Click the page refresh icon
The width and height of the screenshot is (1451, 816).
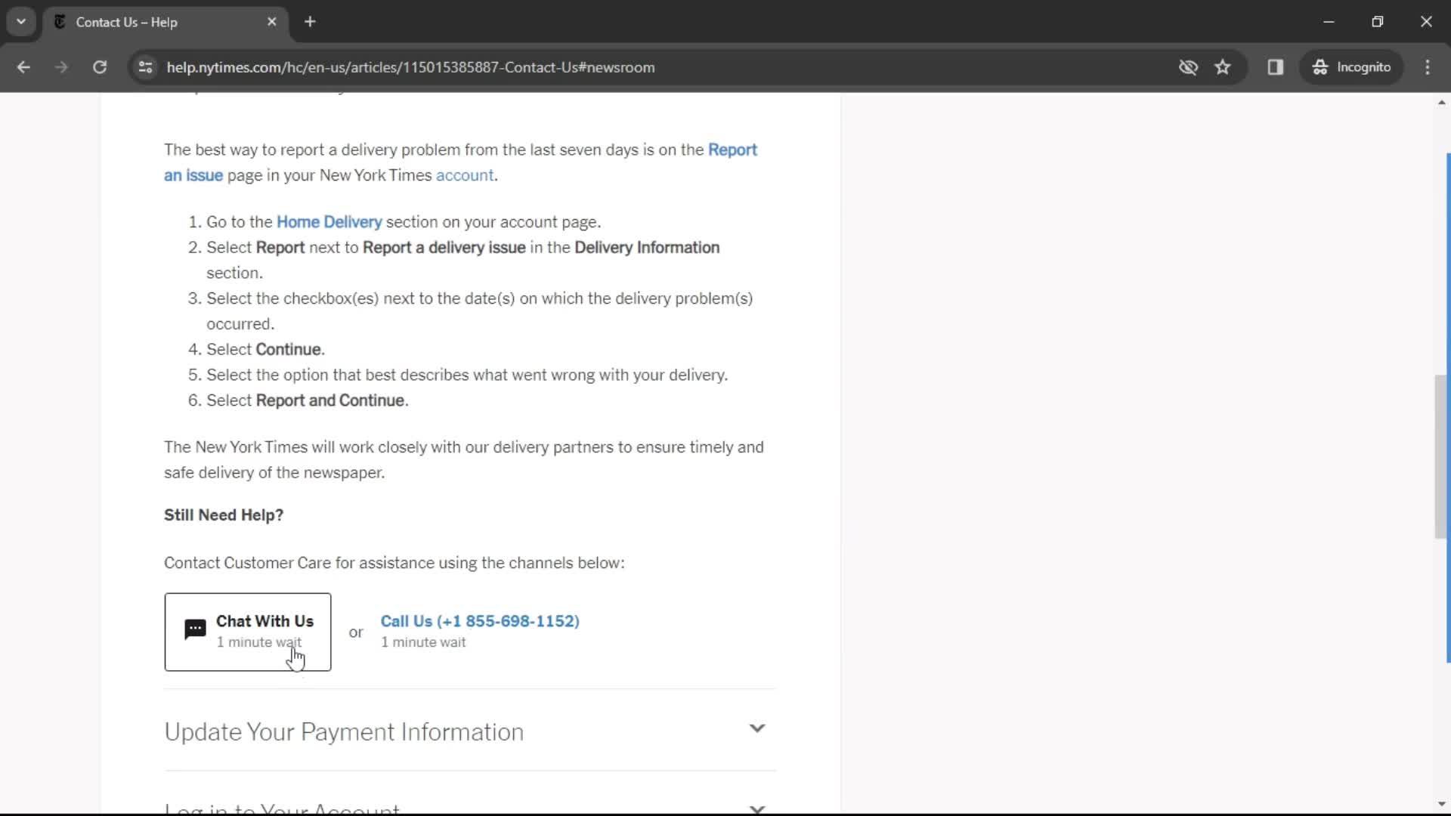(99, 66)
